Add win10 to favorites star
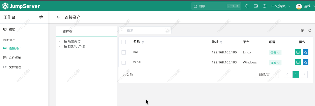Image resolution: width=315 pixels, height=106 pixels. click(305, 62)
